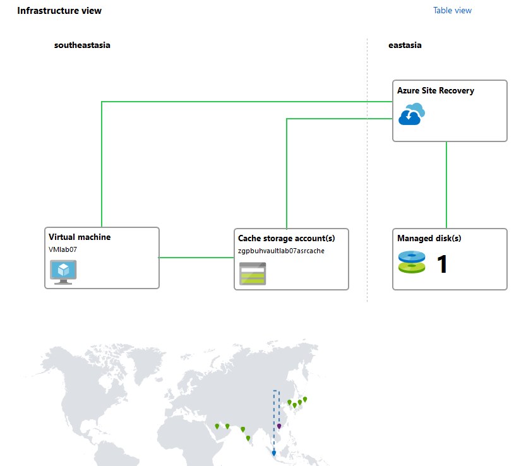Click the purple location pin on map
The width and height of the screenshot is (514, 466).
pos(278,426)
